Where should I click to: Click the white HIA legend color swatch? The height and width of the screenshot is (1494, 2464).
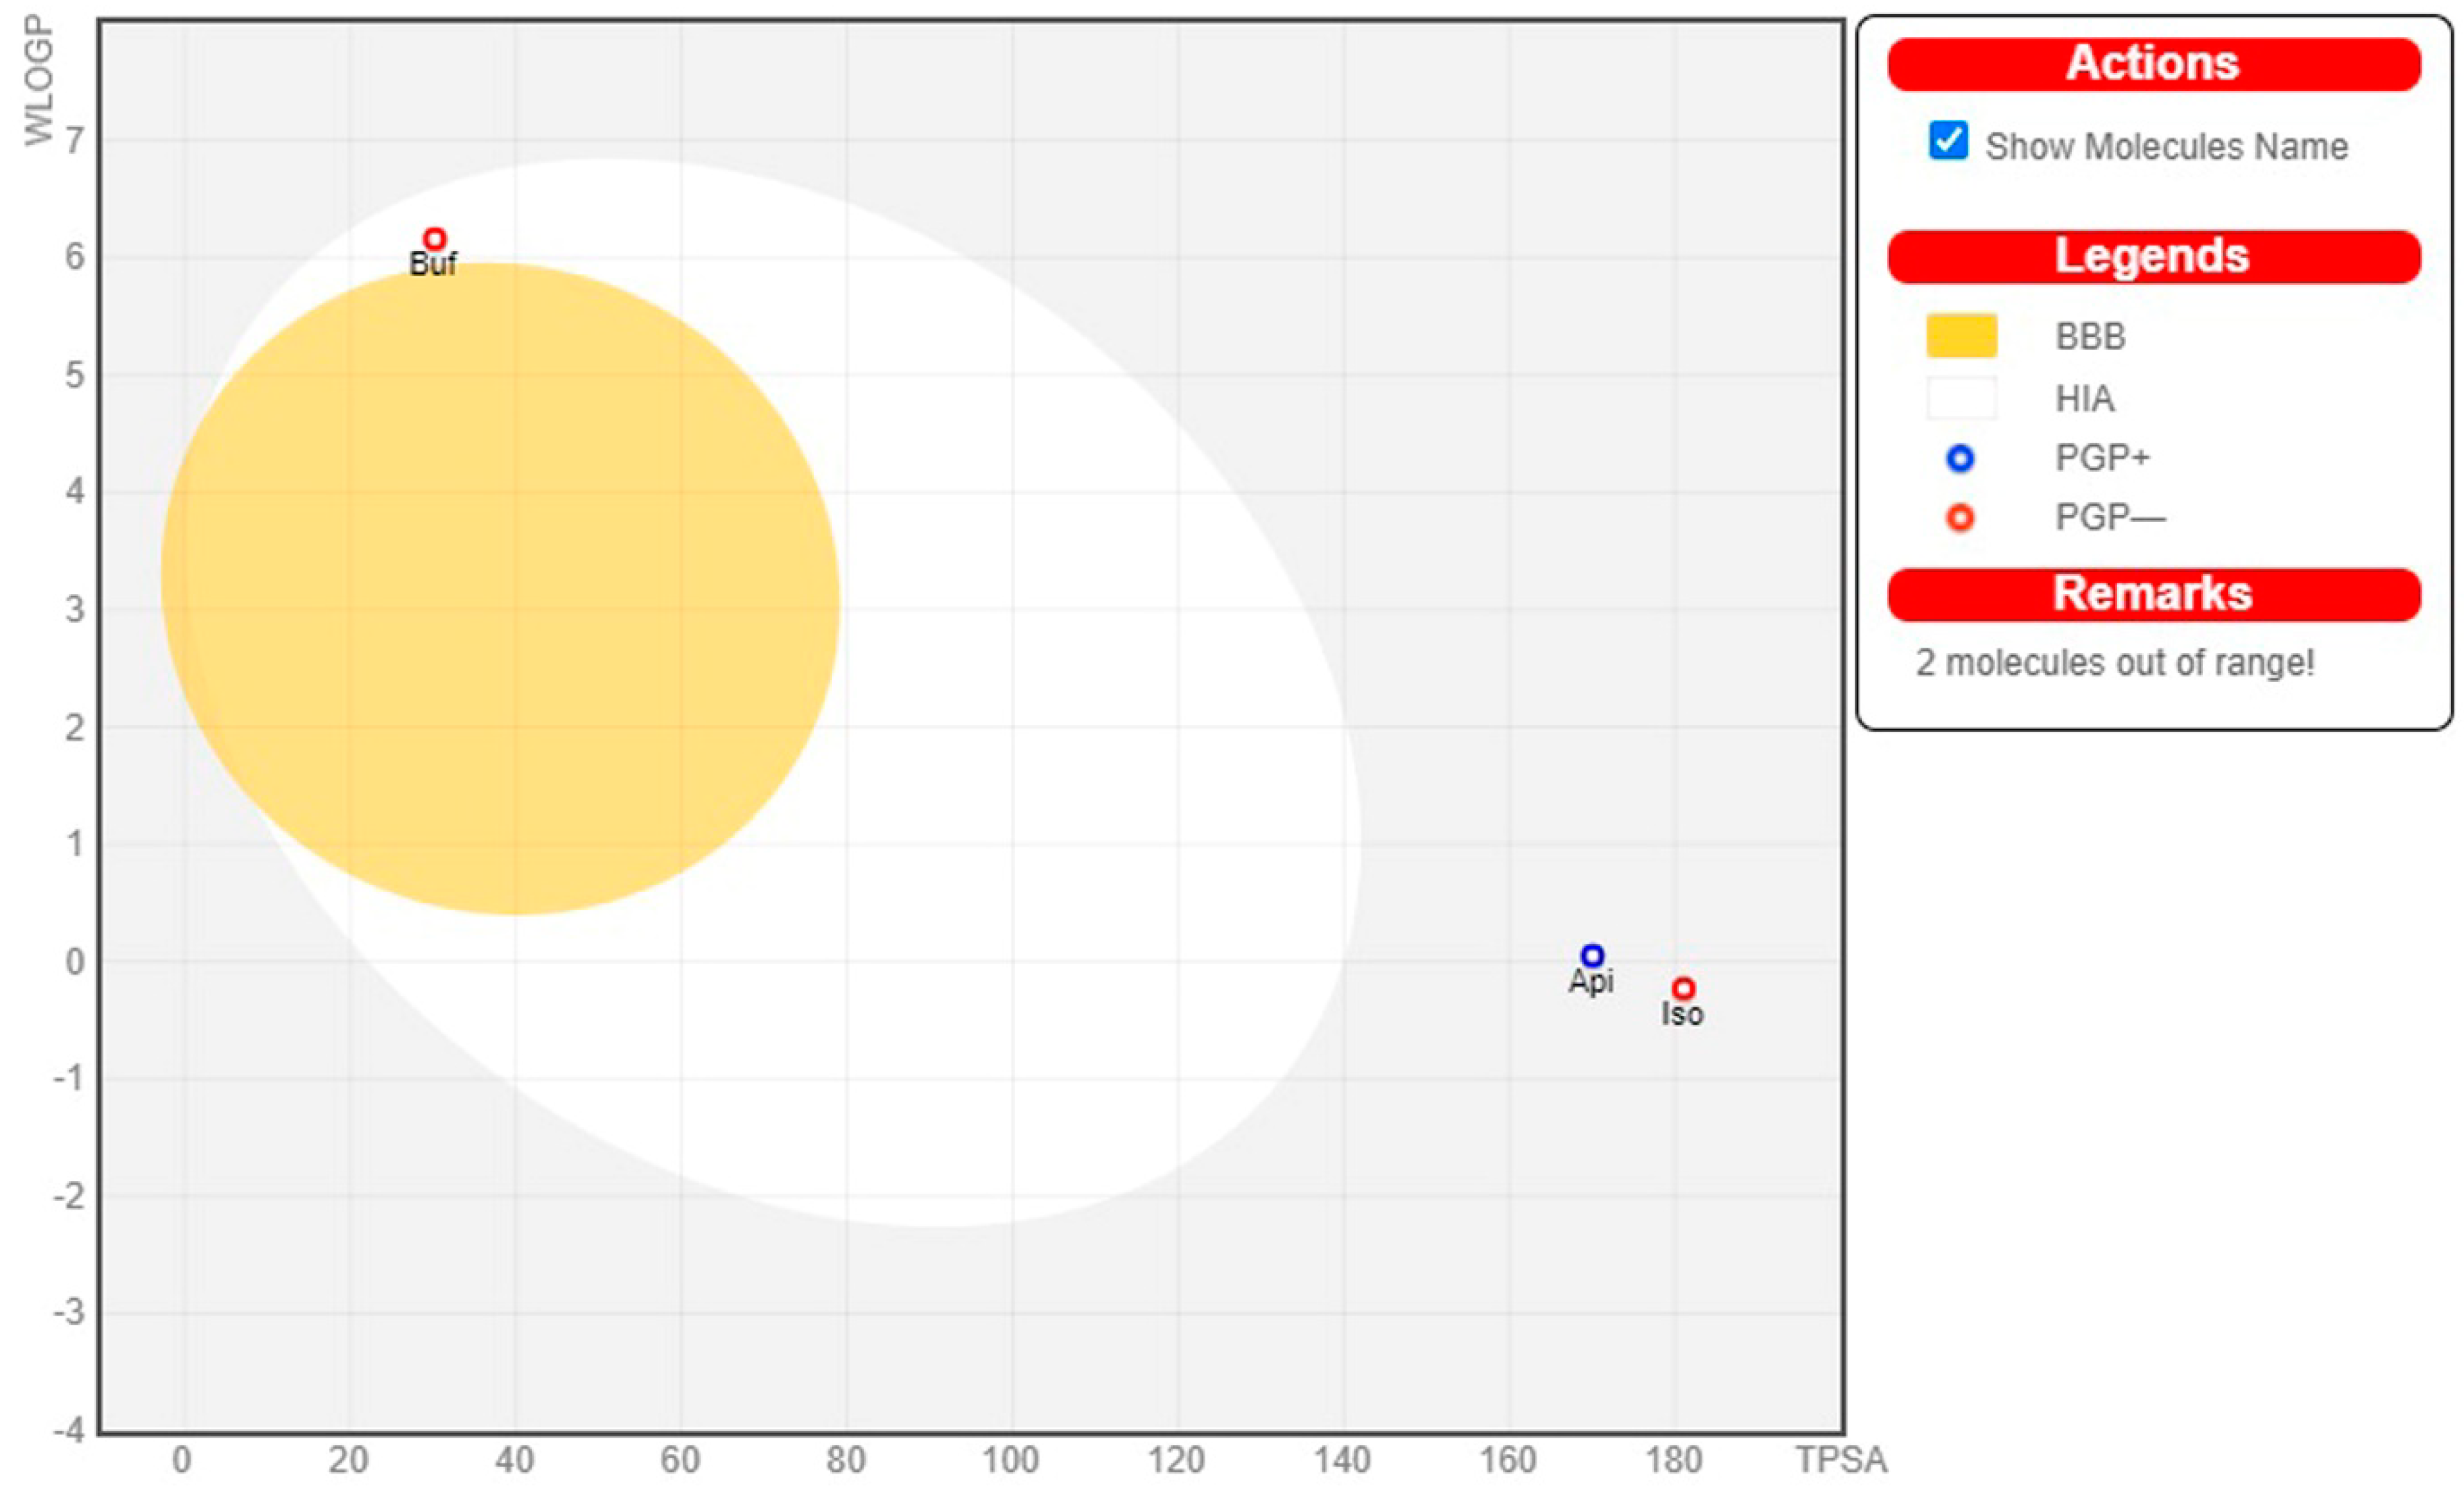tap(1961, 398)
